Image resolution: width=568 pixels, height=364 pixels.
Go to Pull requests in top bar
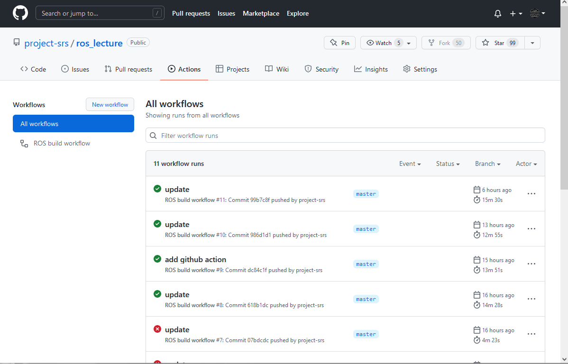pyautogui.click(x=191, y=13)
